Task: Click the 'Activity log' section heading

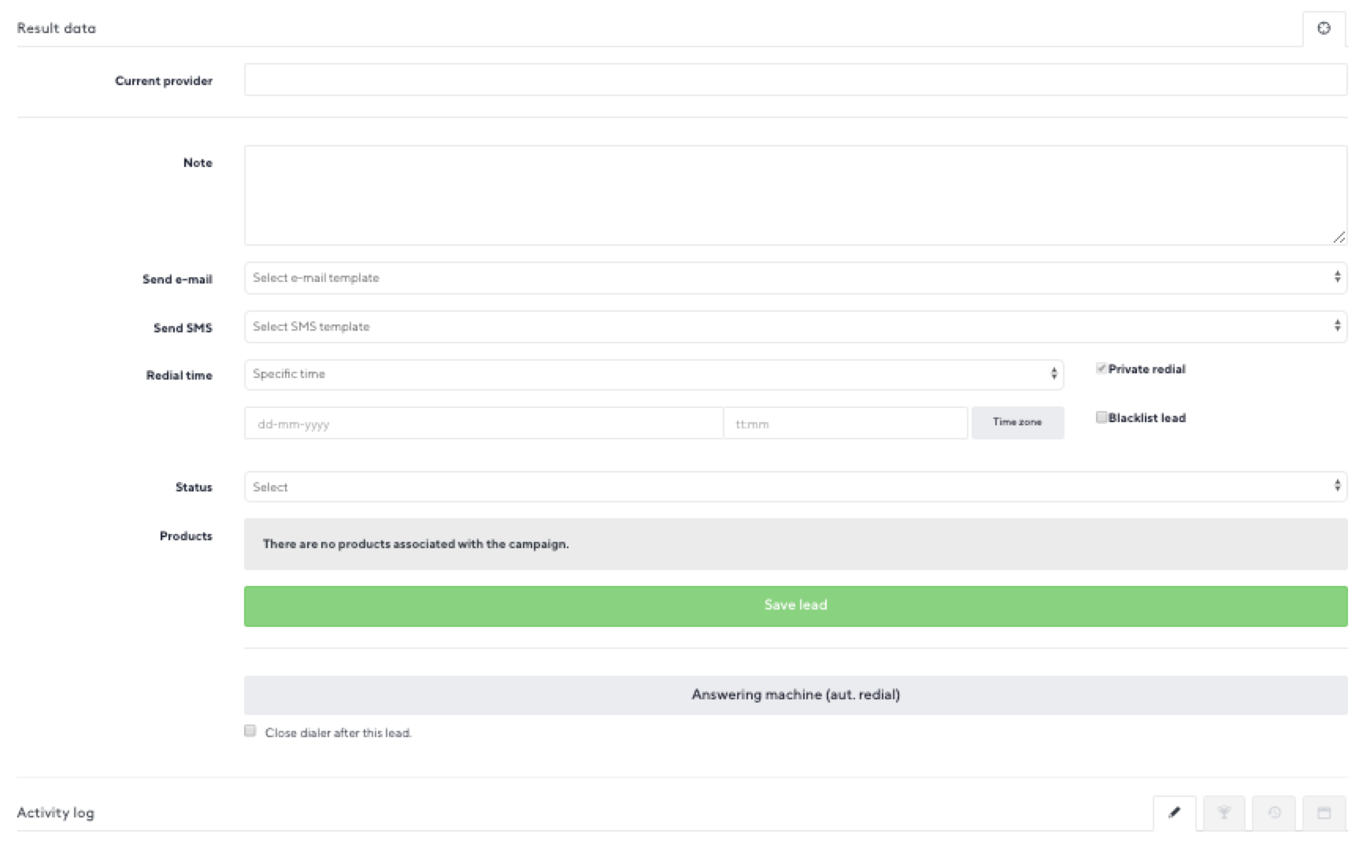Action: point(56,813)
